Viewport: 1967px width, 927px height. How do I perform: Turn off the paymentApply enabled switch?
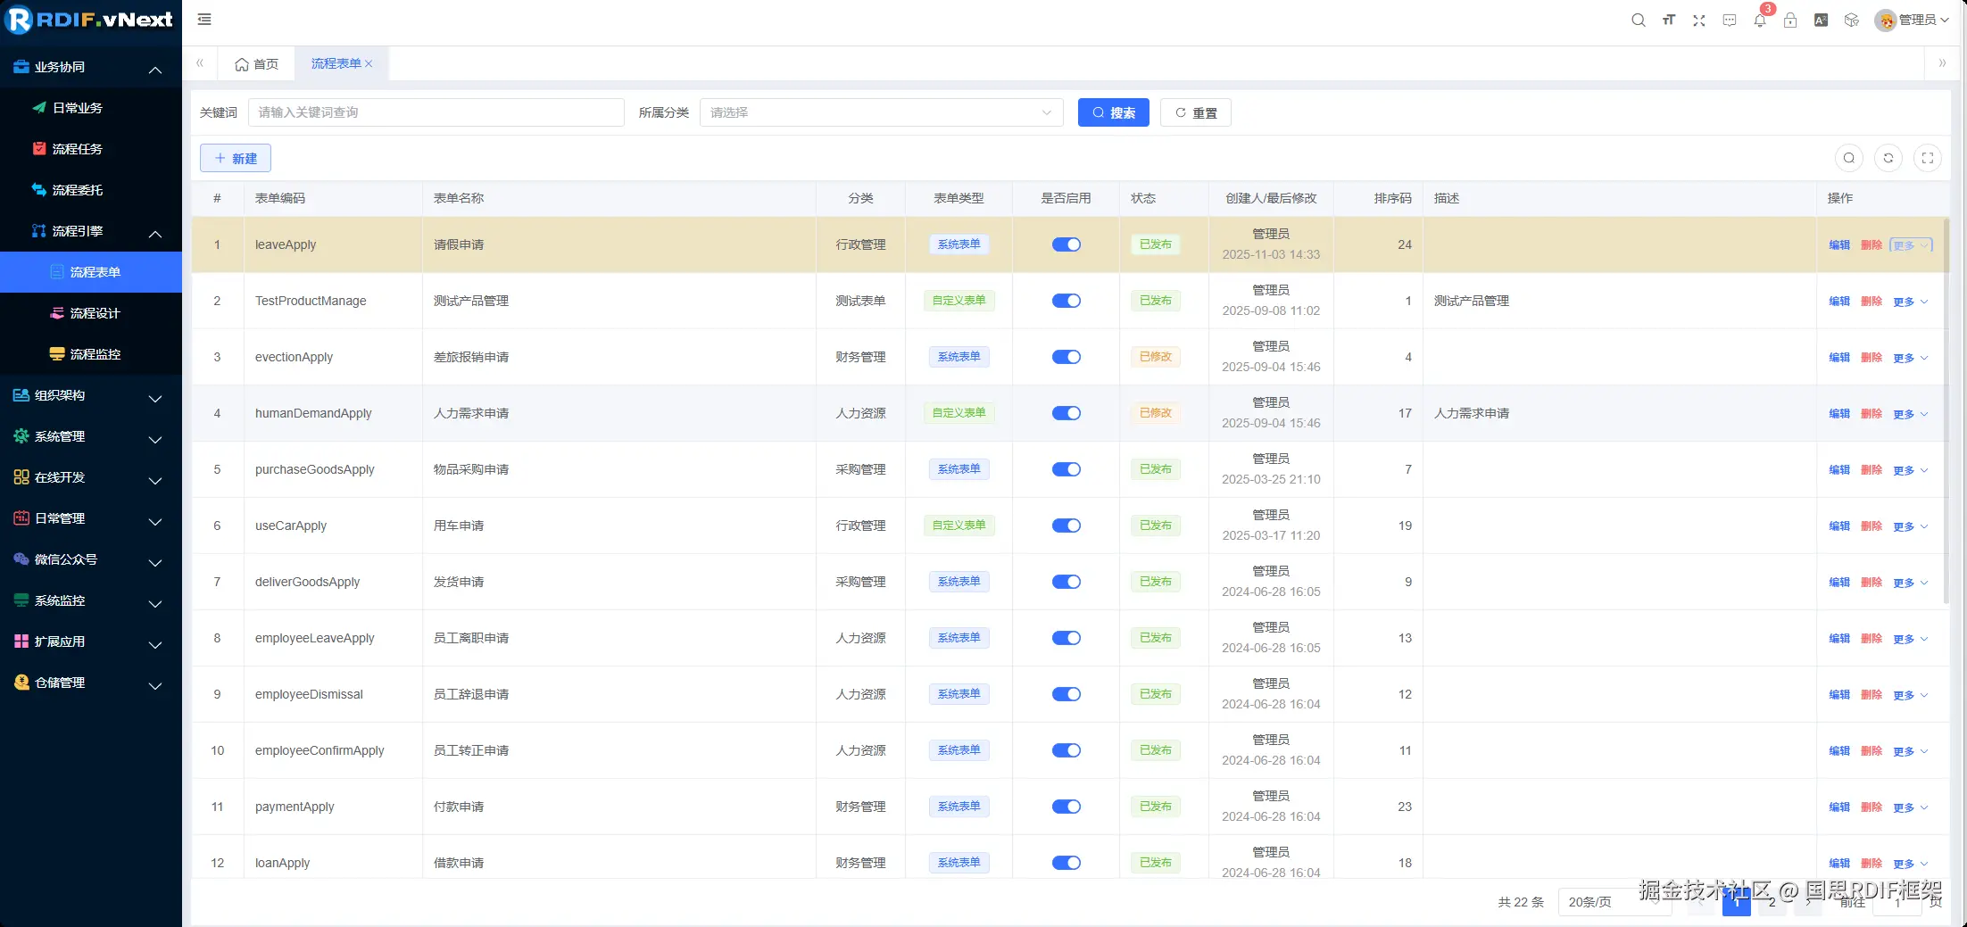coord(1066,807)
